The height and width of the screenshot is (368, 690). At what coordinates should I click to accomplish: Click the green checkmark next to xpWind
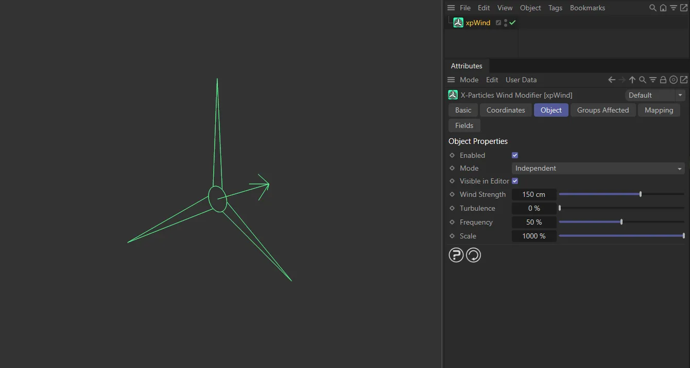pyautogui.click(x=512, y=22)
